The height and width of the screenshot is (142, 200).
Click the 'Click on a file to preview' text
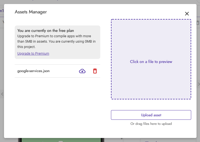pos(151,62)
